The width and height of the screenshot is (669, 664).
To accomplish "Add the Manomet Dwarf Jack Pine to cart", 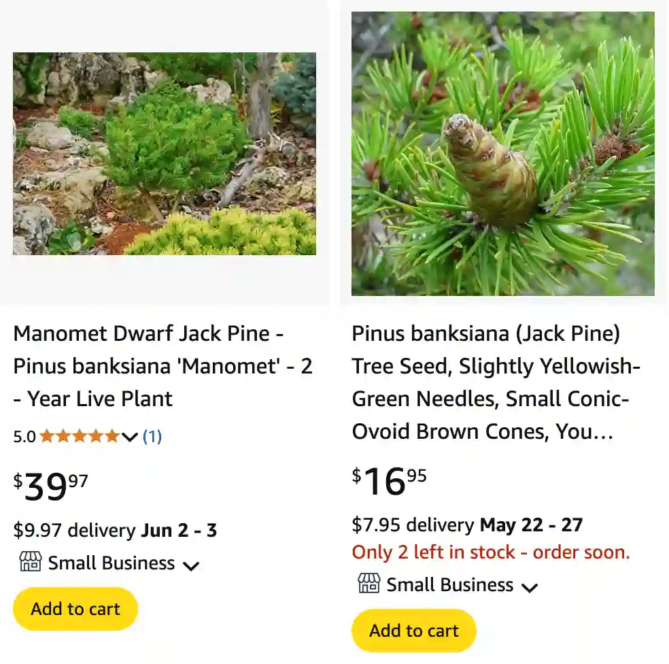I will click(x=75, y=609).
